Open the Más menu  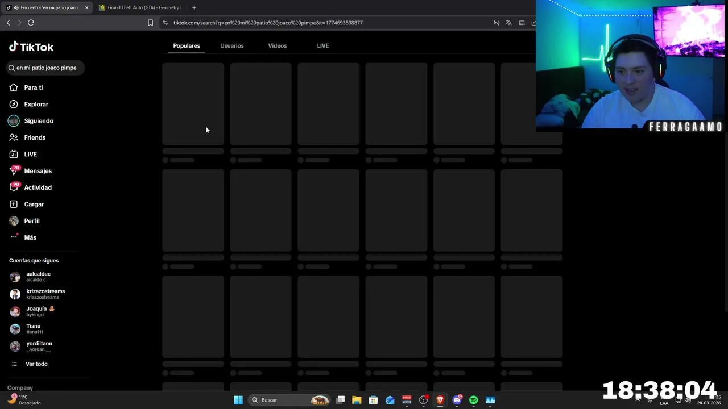coord(23,237)
